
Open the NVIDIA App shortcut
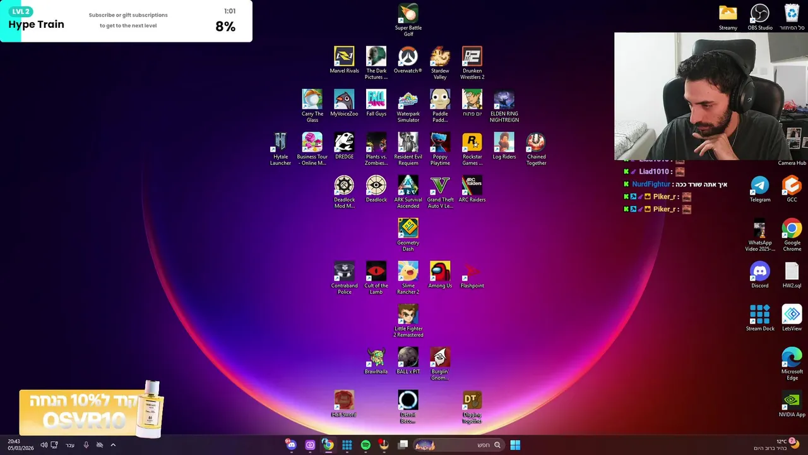792,404
